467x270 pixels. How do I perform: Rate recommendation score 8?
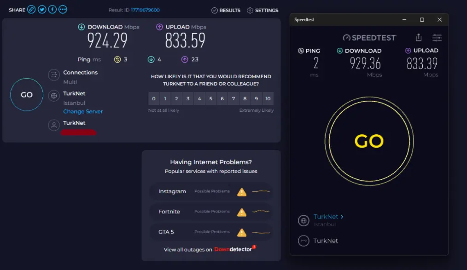coord(245,98)
